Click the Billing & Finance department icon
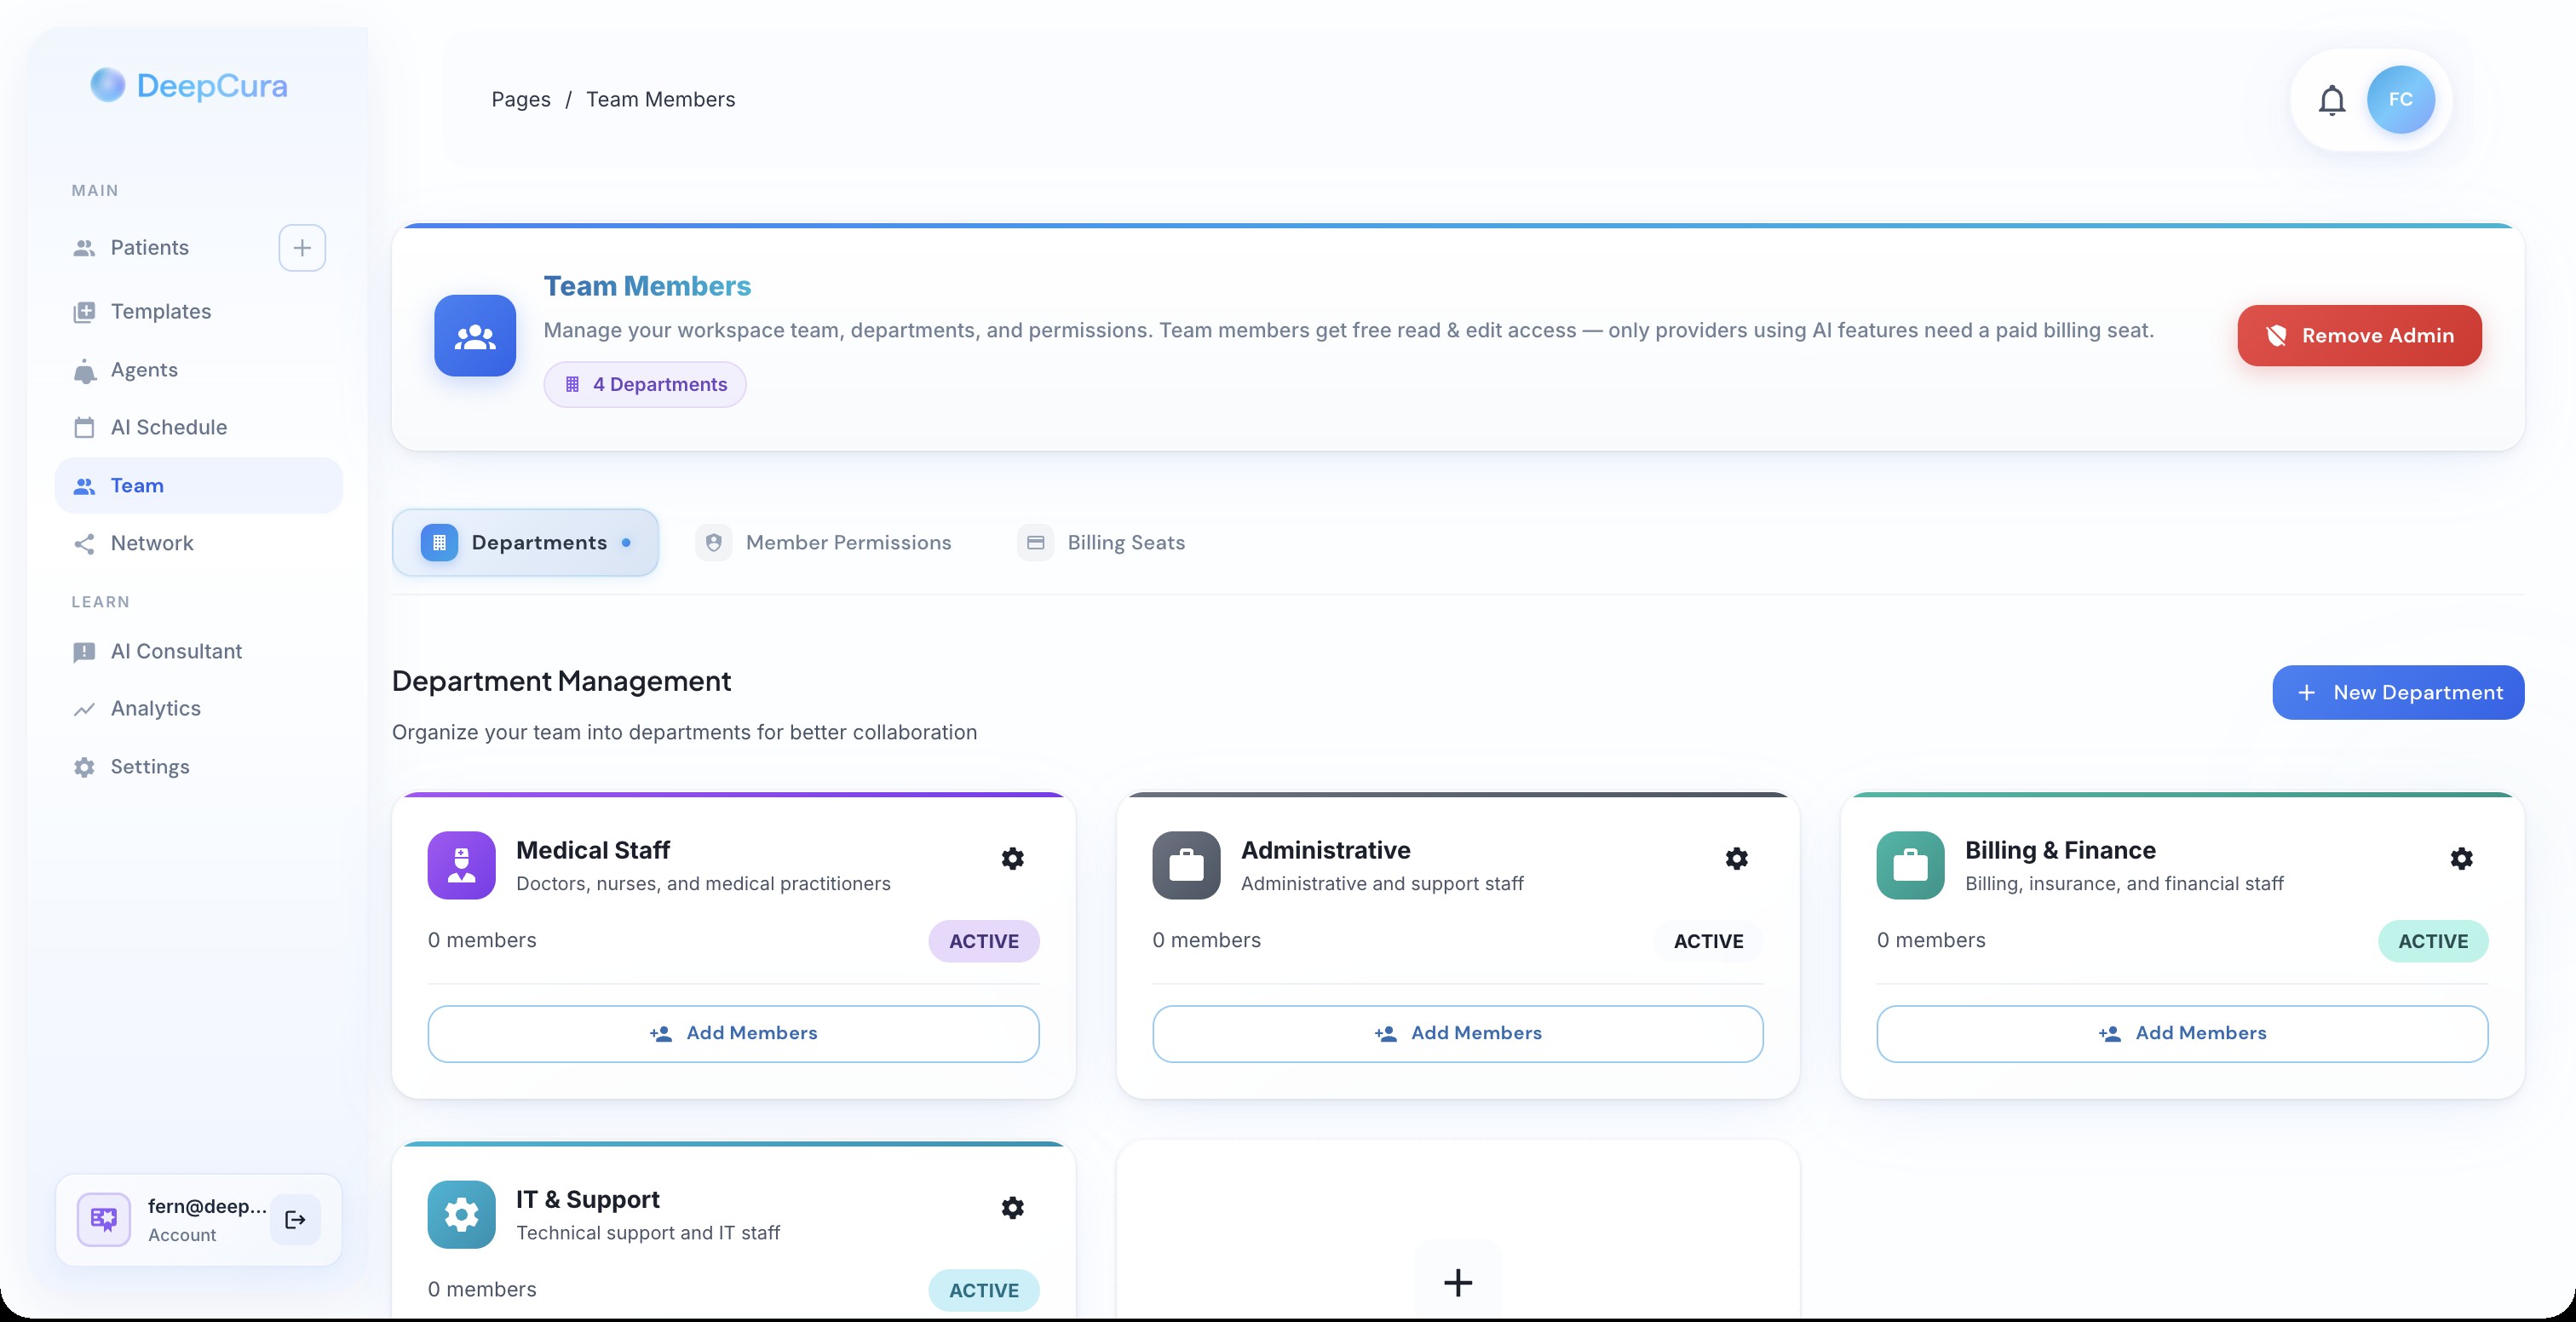This screenshot has width=2576, height=1322. (x=1910, y=866)
